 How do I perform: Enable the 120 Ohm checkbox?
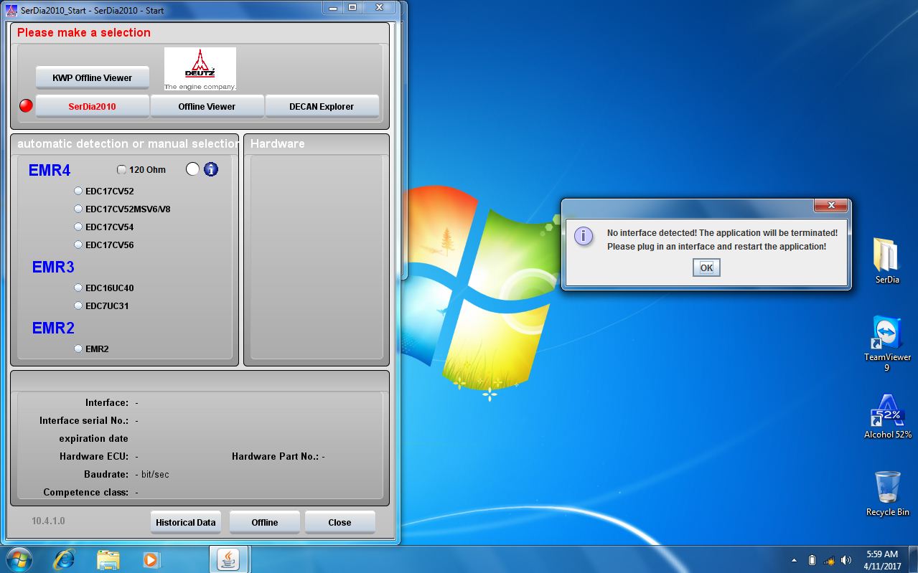point(121,170)
